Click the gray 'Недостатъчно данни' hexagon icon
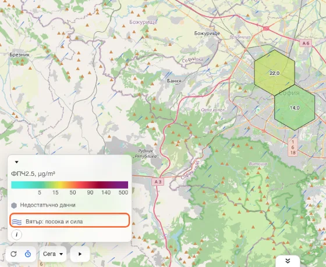Screen dimensions: 326x267 [14, 205]
